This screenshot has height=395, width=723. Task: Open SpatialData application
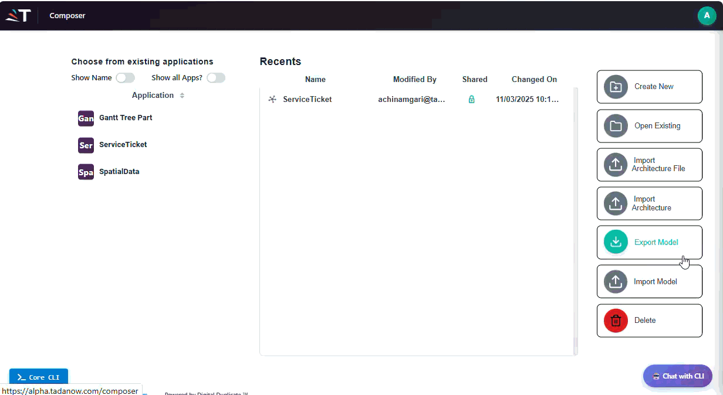[119, 172]
